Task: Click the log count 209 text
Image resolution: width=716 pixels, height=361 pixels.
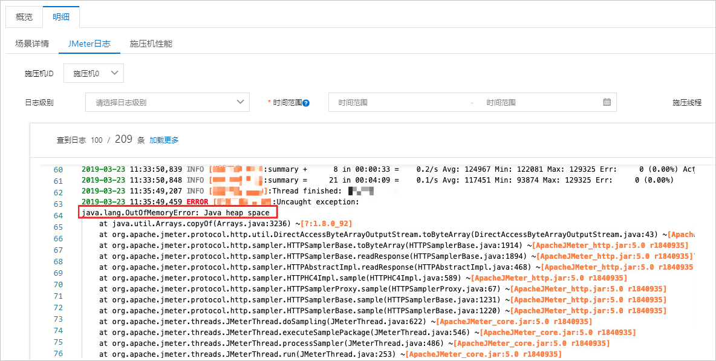Action: pyautogui.click(x=123, y=139)
